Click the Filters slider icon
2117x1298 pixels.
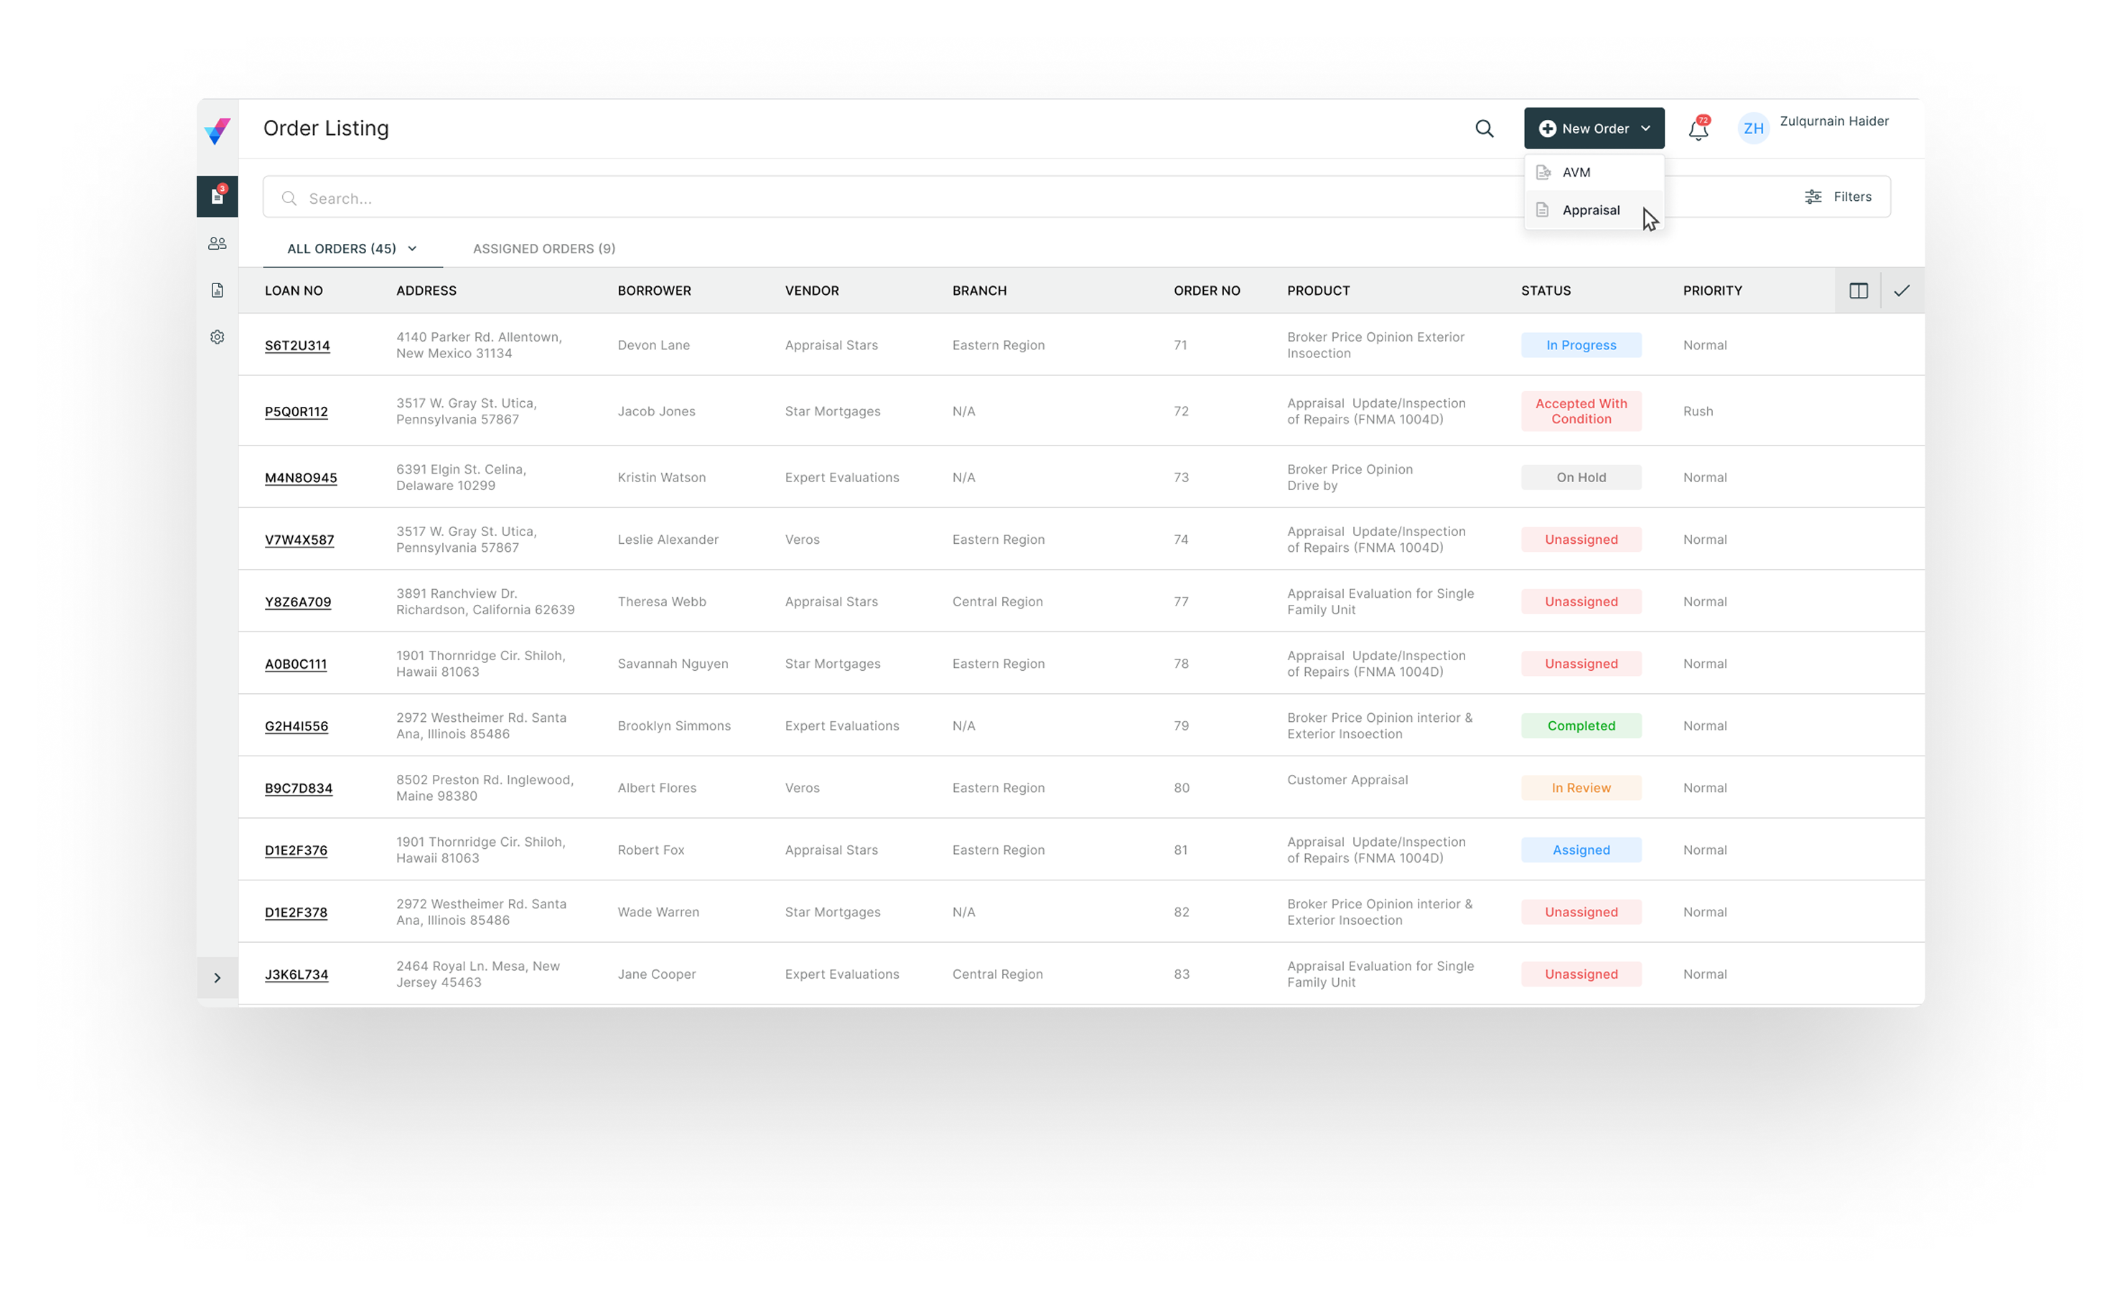click(1813, 197)
